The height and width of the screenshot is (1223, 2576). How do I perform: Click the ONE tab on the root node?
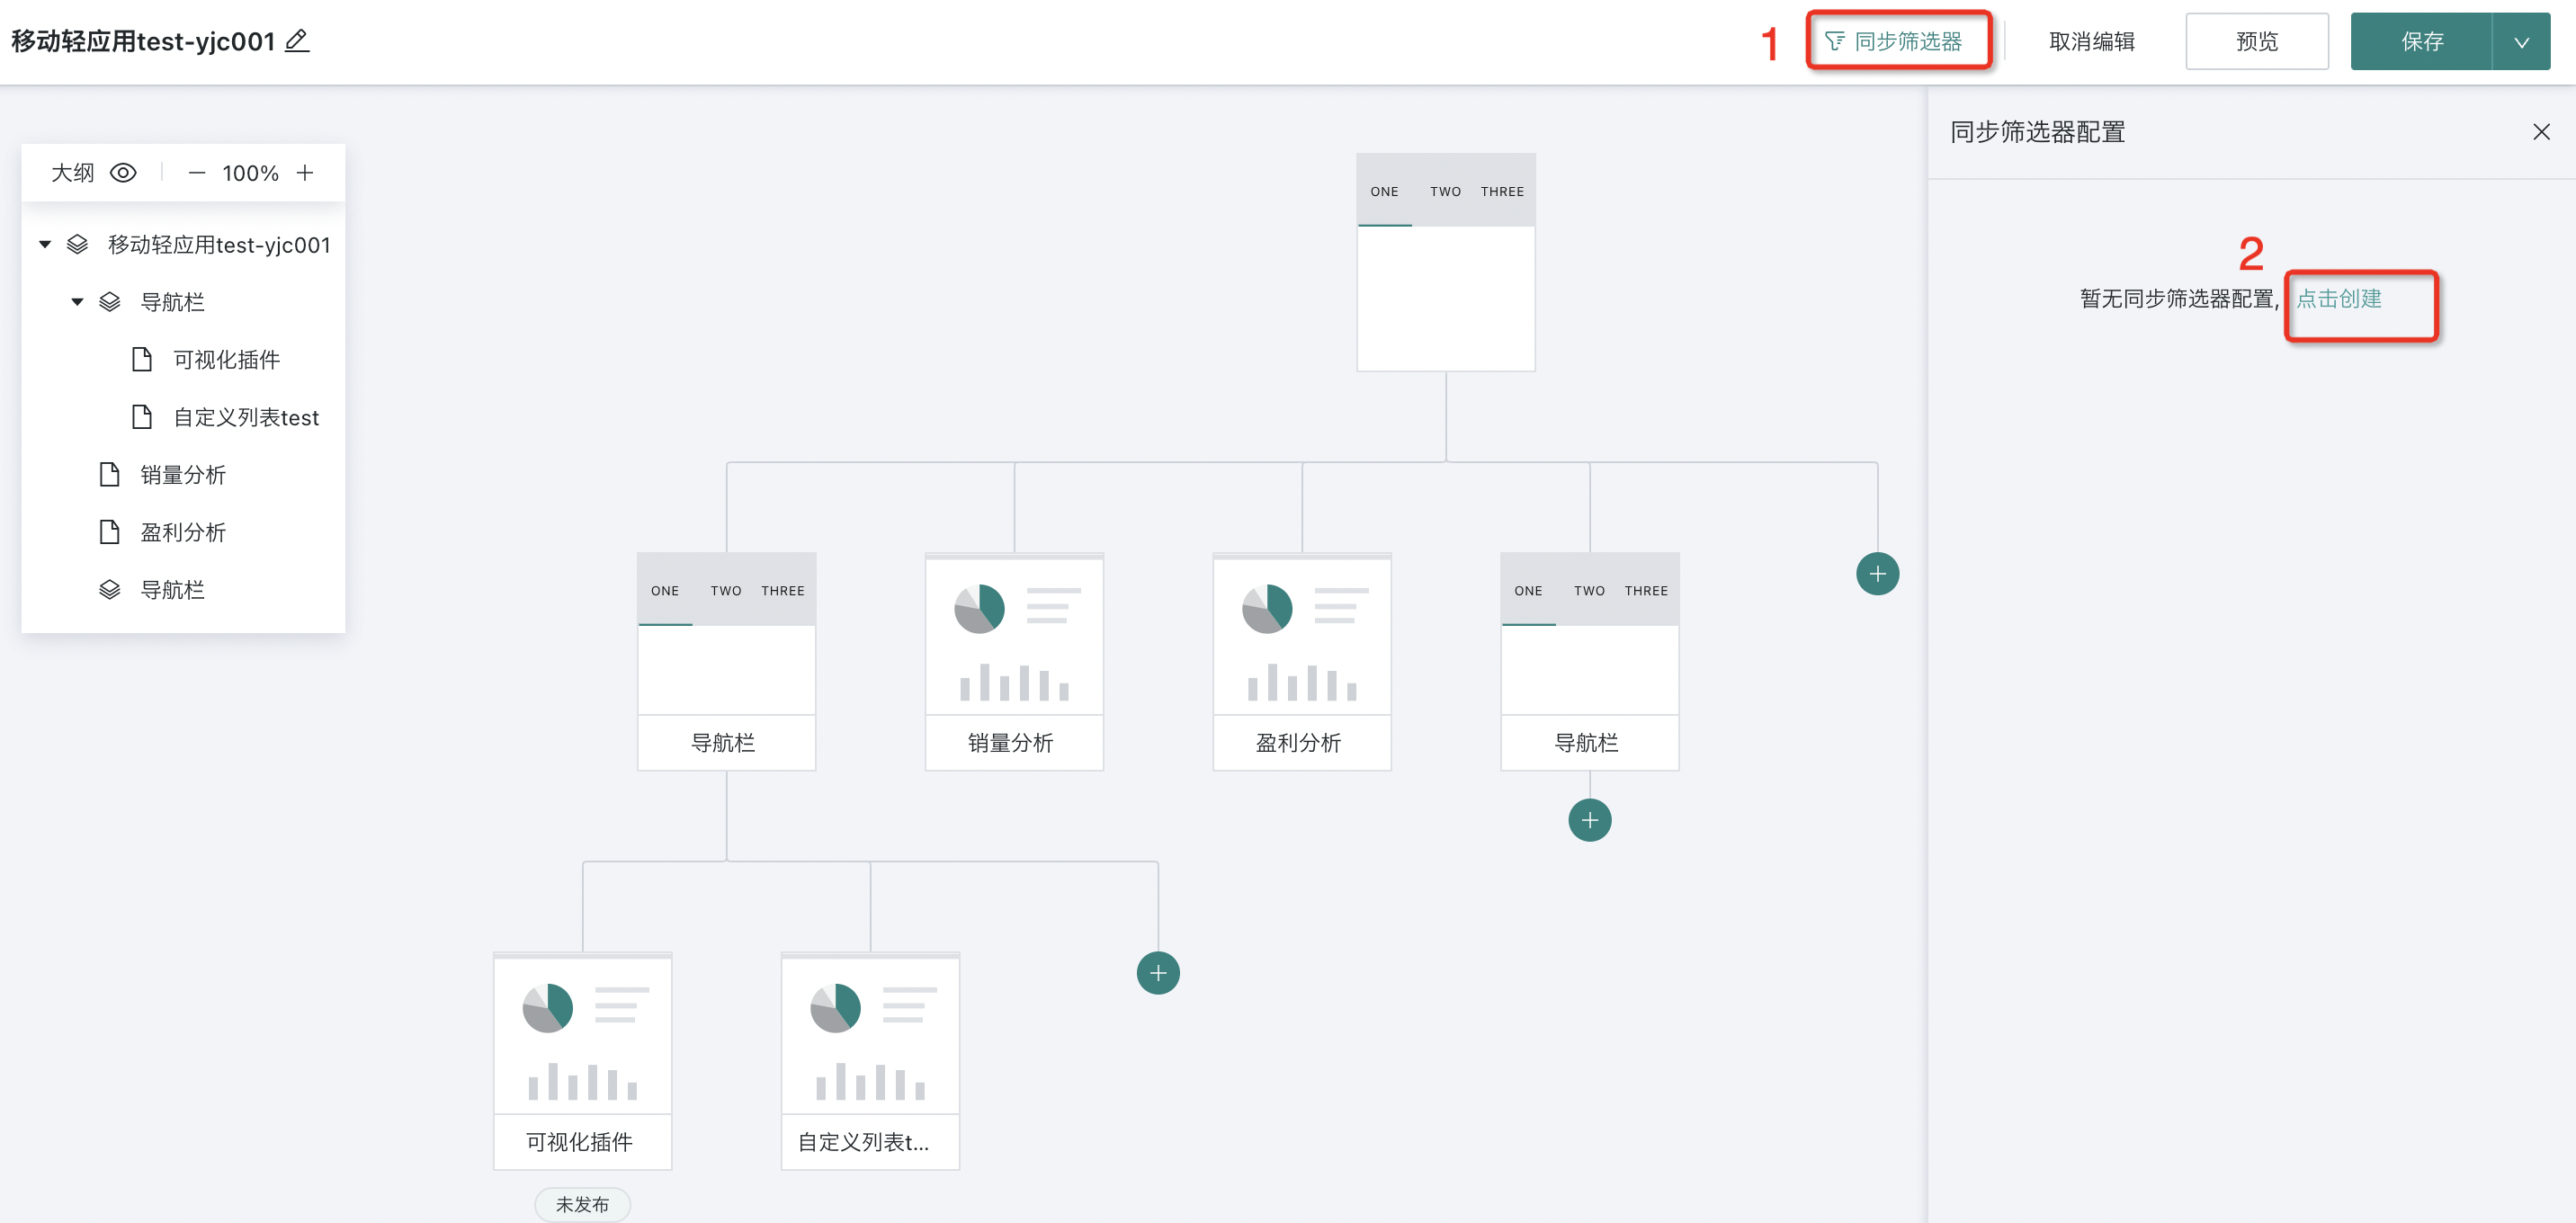1384,191
